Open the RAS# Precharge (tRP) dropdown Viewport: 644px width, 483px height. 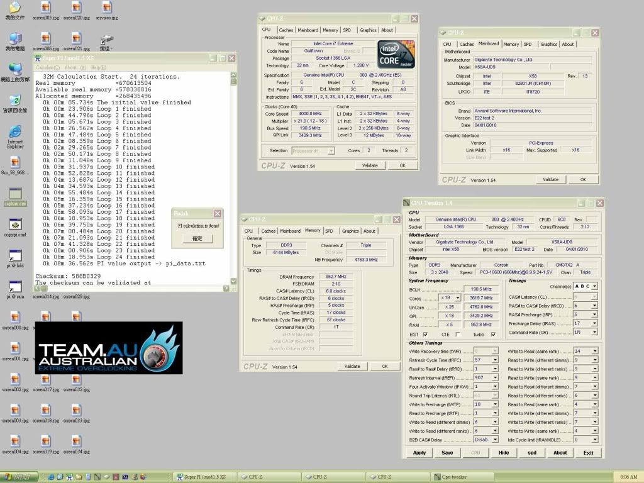coord(594,314)
